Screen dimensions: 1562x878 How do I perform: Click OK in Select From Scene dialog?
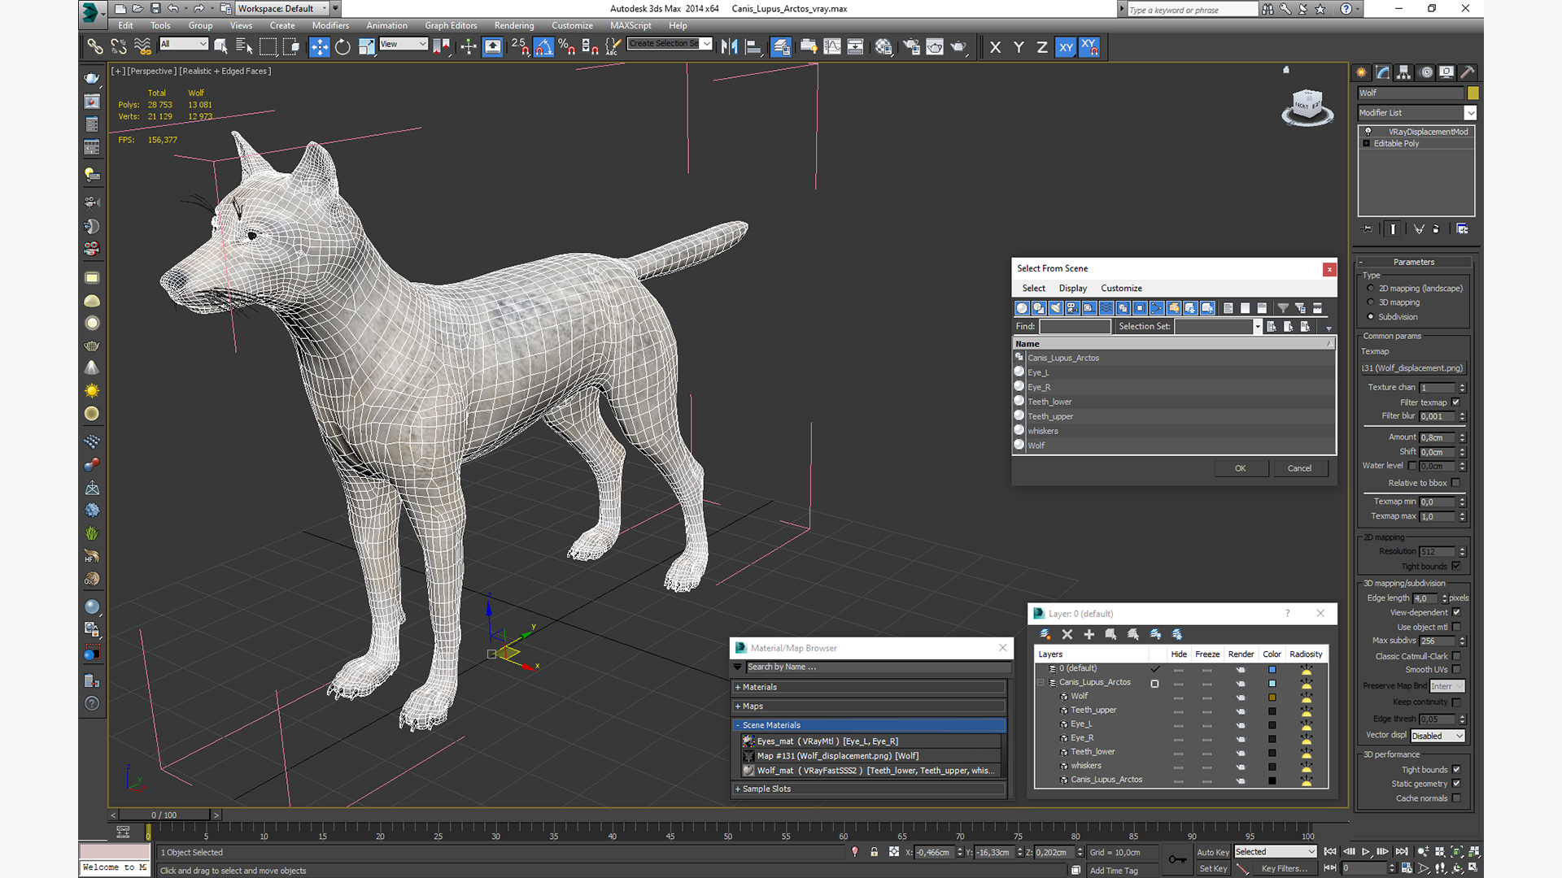click(1240, 468)
